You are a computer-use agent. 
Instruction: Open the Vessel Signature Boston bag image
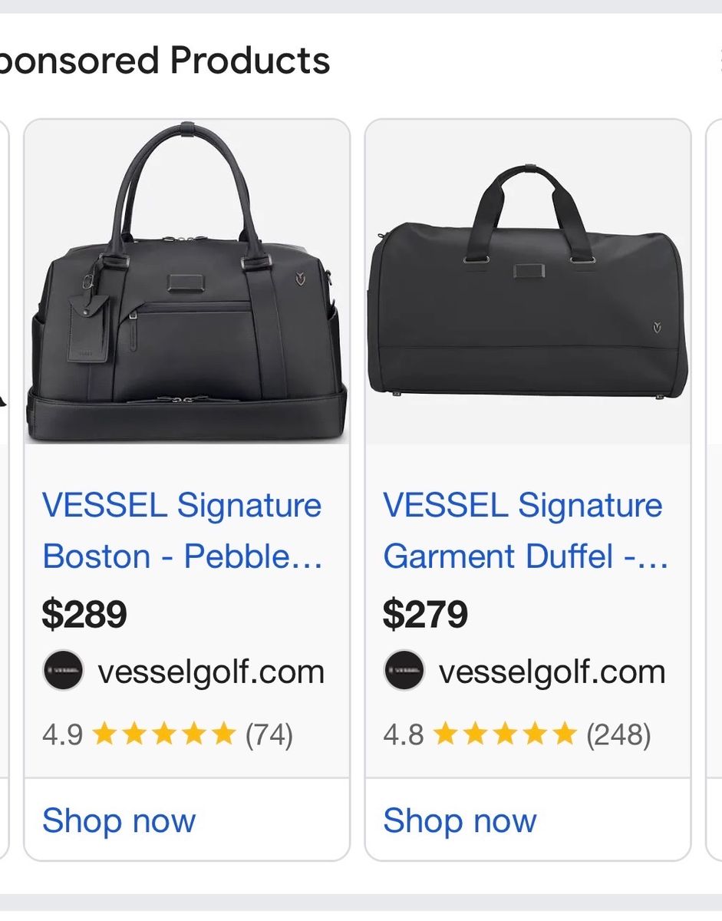click(x=187, y=282)
